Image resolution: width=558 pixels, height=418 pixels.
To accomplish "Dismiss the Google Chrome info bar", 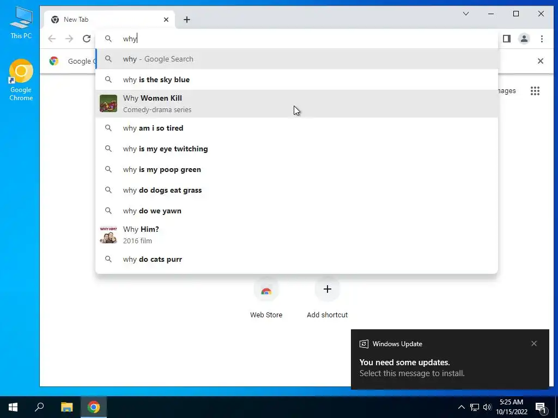I will 540,61.
